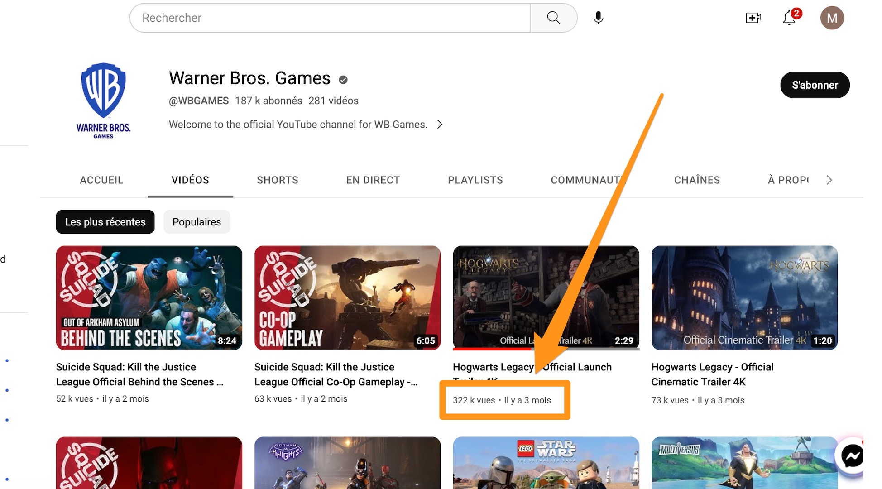Click '322 k vues • il y a 3 mois'
This screenshot has height=489, width=882.
tap(502, 400)
